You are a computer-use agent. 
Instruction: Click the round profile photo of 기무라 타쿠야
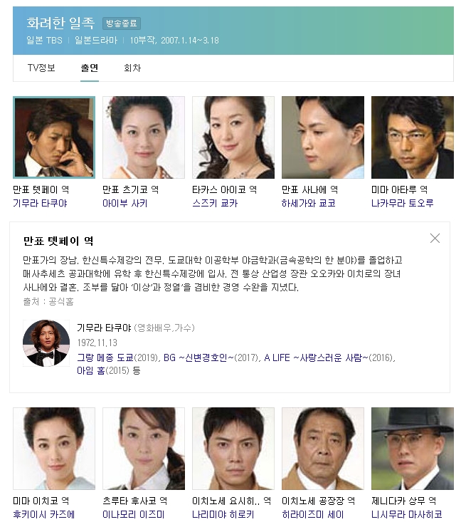click(x=46, y=343)
